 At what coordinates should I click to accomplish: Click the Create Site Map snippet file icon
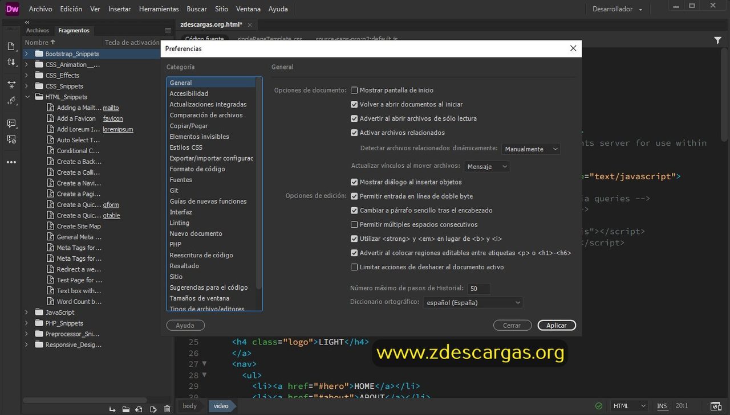click(51, 226)
